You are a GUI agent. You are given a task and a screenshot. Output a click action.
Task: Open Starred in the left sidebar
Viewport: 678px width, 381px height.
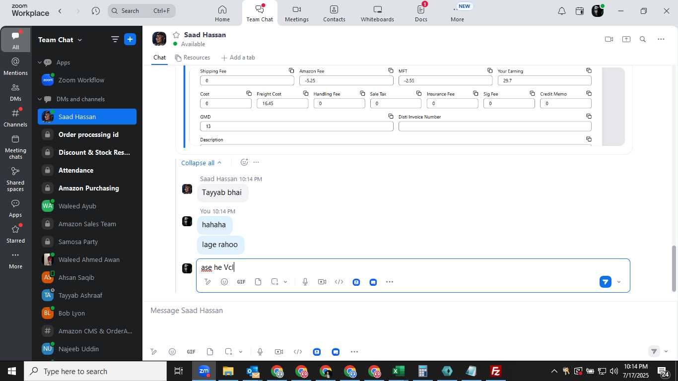[15, 234]
